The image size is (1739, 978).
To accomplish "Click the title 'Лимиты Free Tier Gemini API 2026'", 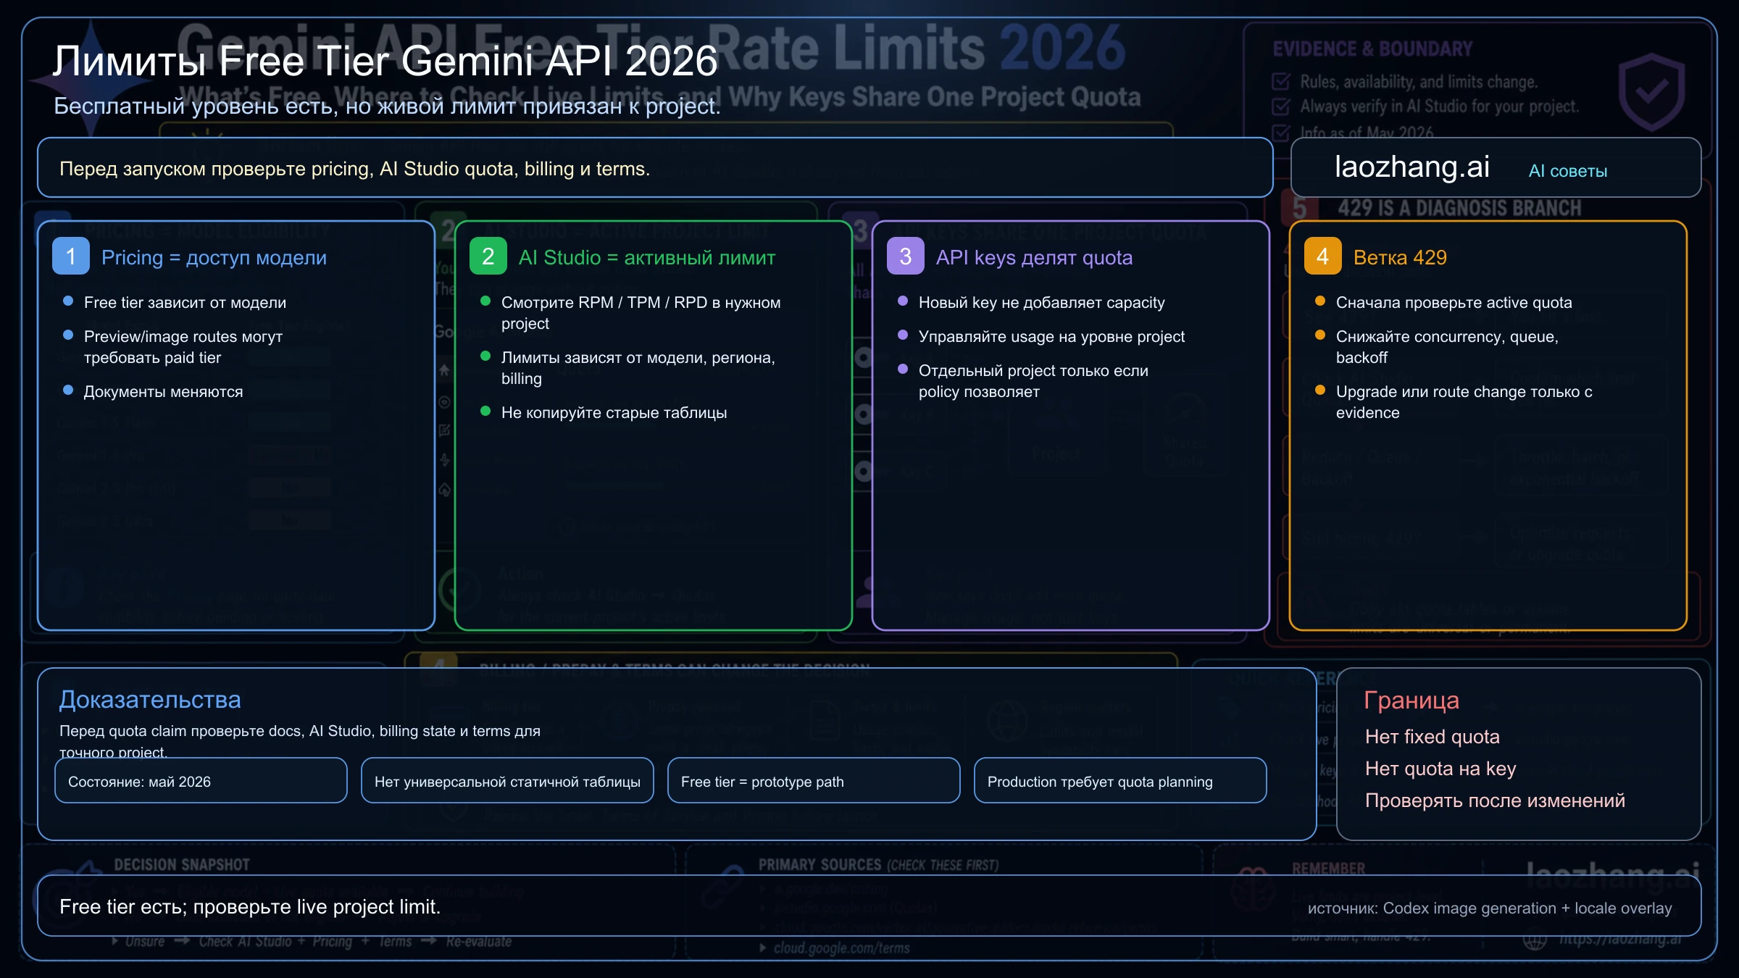I will pos(385,61).
